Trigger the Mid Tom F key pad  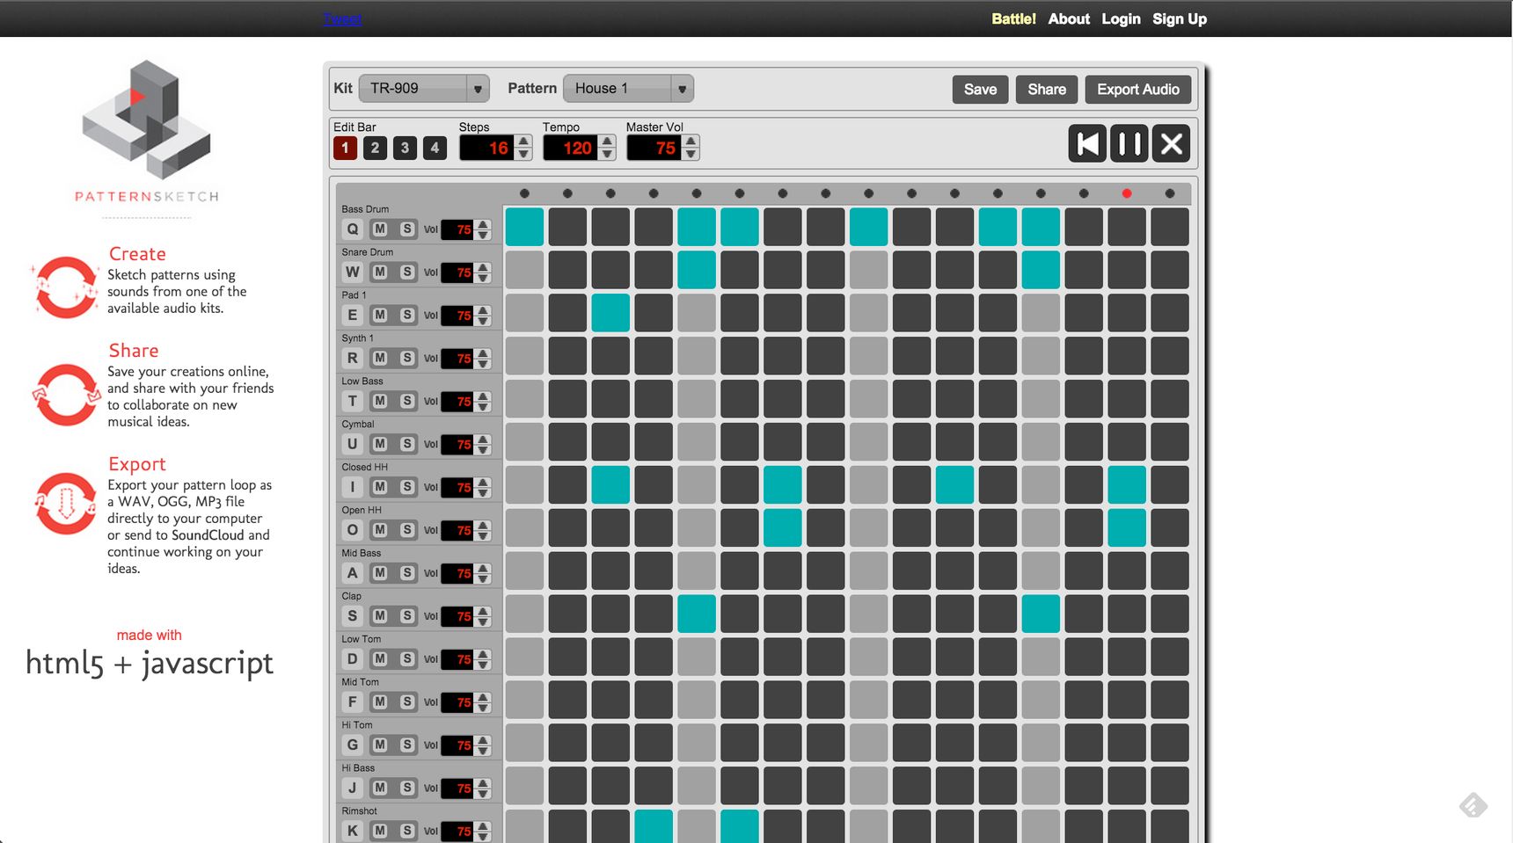[x=353, y=702]
